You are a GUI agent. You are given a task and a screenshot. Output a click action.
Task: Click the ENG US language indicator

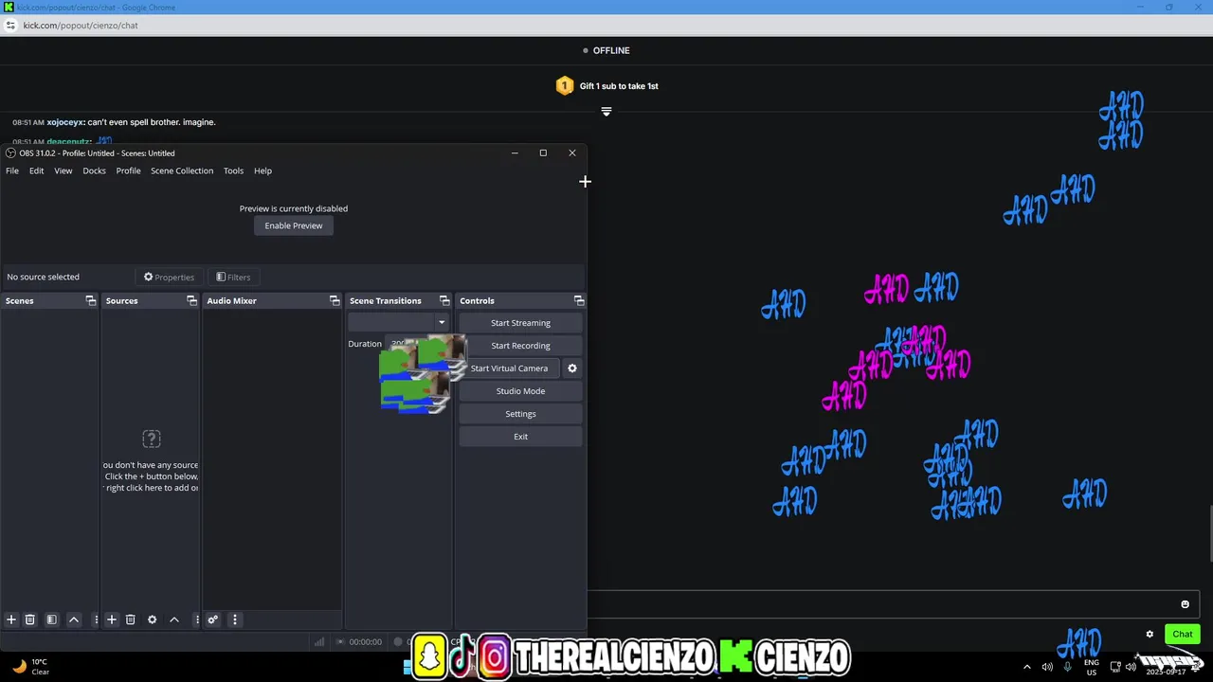[x=1092, y=667]
